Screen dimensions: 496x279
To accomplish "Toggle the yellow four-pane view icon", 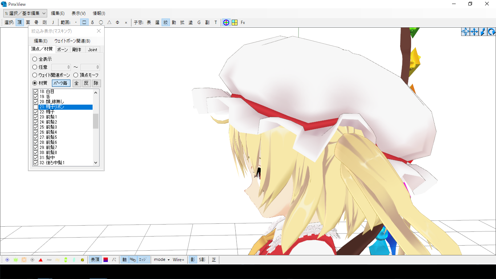I will pos(235,23).
